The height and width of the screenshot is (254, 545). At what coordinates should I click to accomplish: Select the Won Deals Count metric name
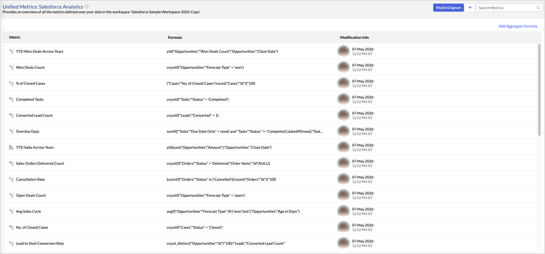[x=30, y=67]
